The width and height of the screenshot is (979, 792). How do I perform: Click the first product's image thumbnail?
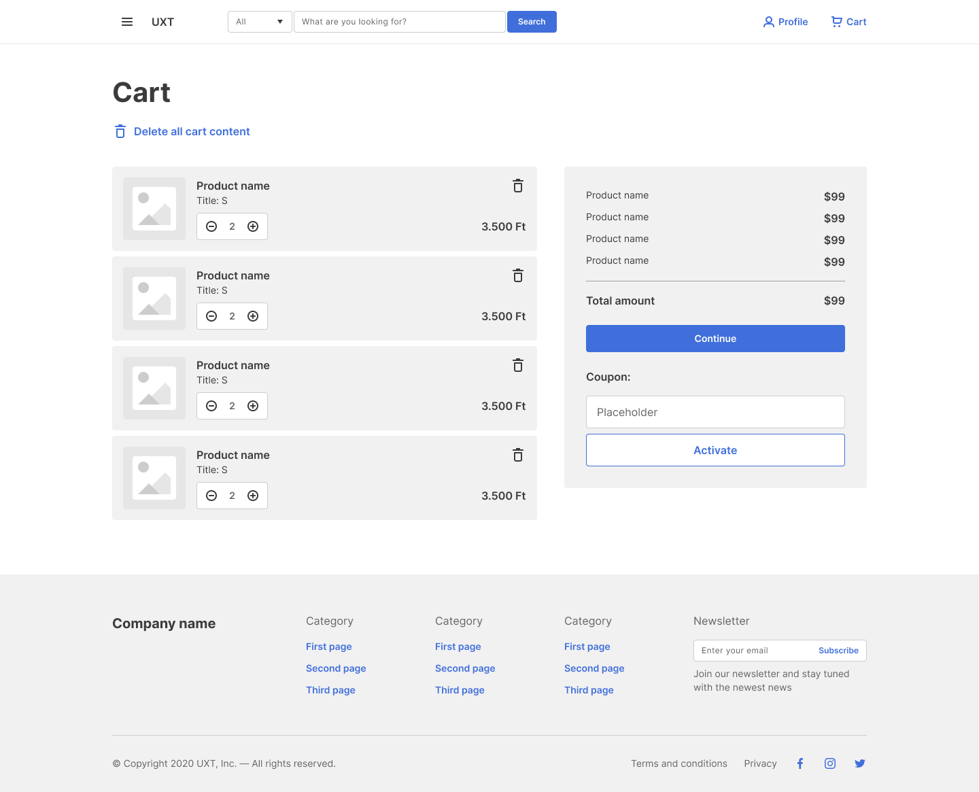pos(154,209)
